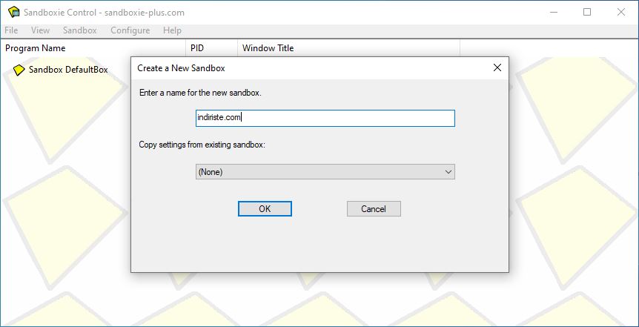Click the sandbox name input field
This screenshot has width=639, height=327.
point(325,118)
